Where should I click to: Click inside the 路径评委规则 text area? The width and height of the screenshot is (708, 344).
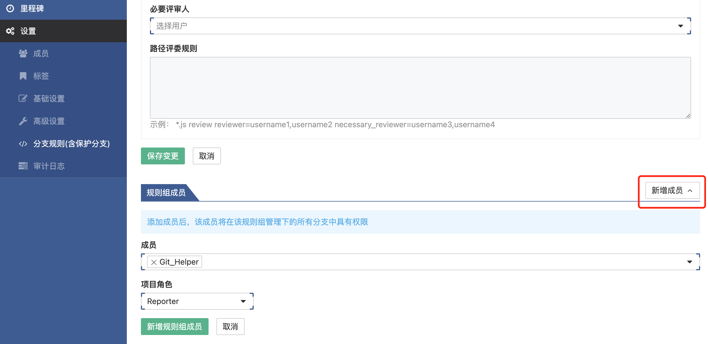coord(420,88)
